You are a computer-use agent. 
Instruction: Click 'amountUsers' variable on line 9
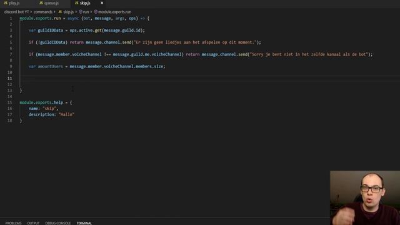point(50,66)
